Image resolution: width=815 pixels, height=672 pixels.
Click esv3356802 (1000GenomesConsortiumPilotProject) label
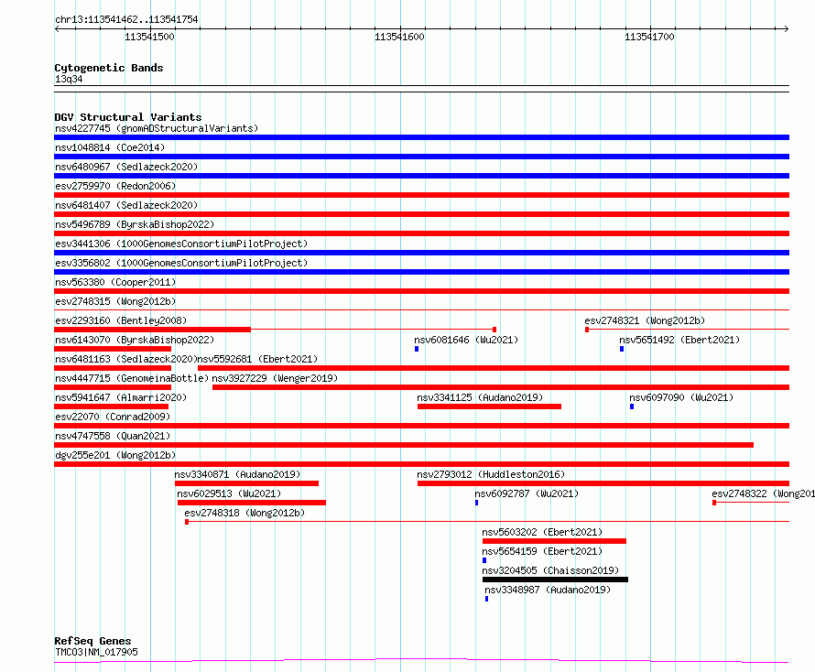point(181,263)
